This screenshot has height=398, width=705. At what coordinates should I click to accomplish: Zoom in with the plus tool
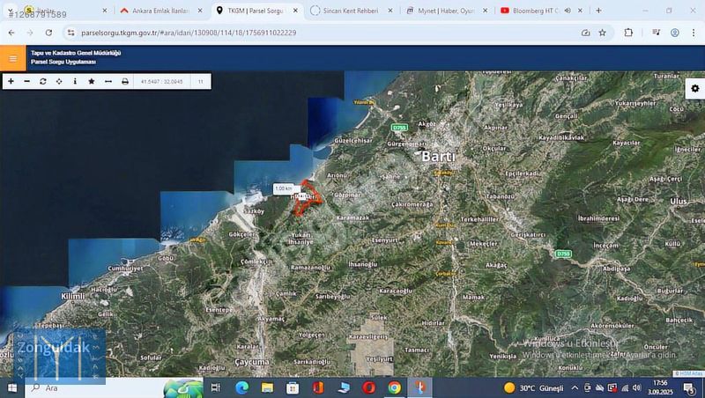point(11,81)
